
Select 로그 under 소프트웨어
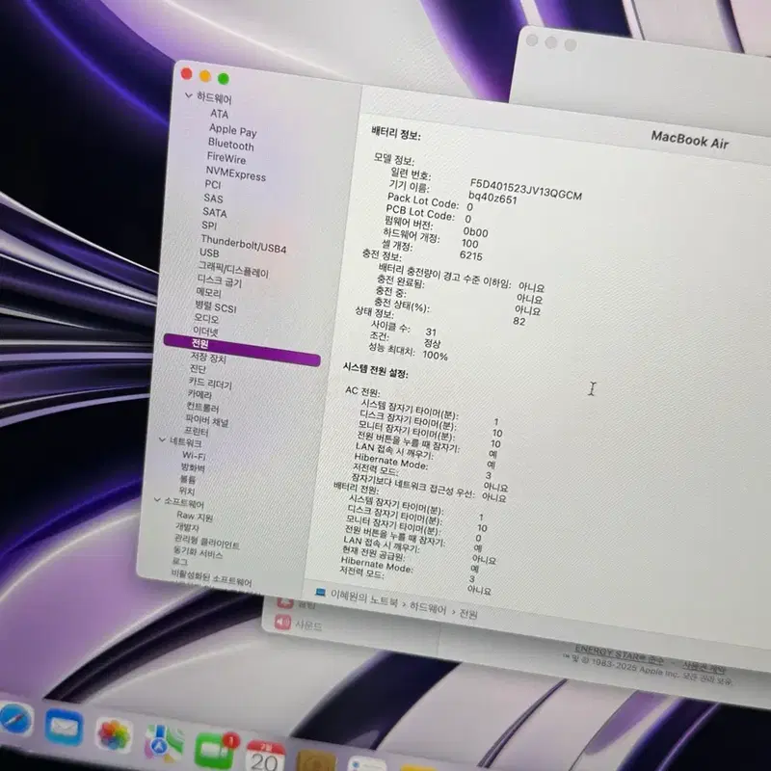[x=180, y=562]
